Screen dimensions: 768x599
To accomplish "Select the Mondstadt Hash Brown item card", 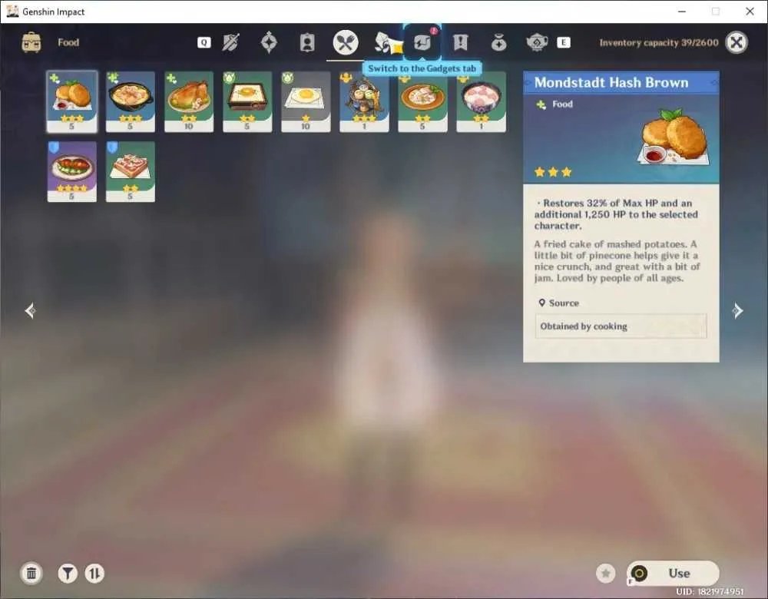I will pyautogui.click(x=72, y=101).
